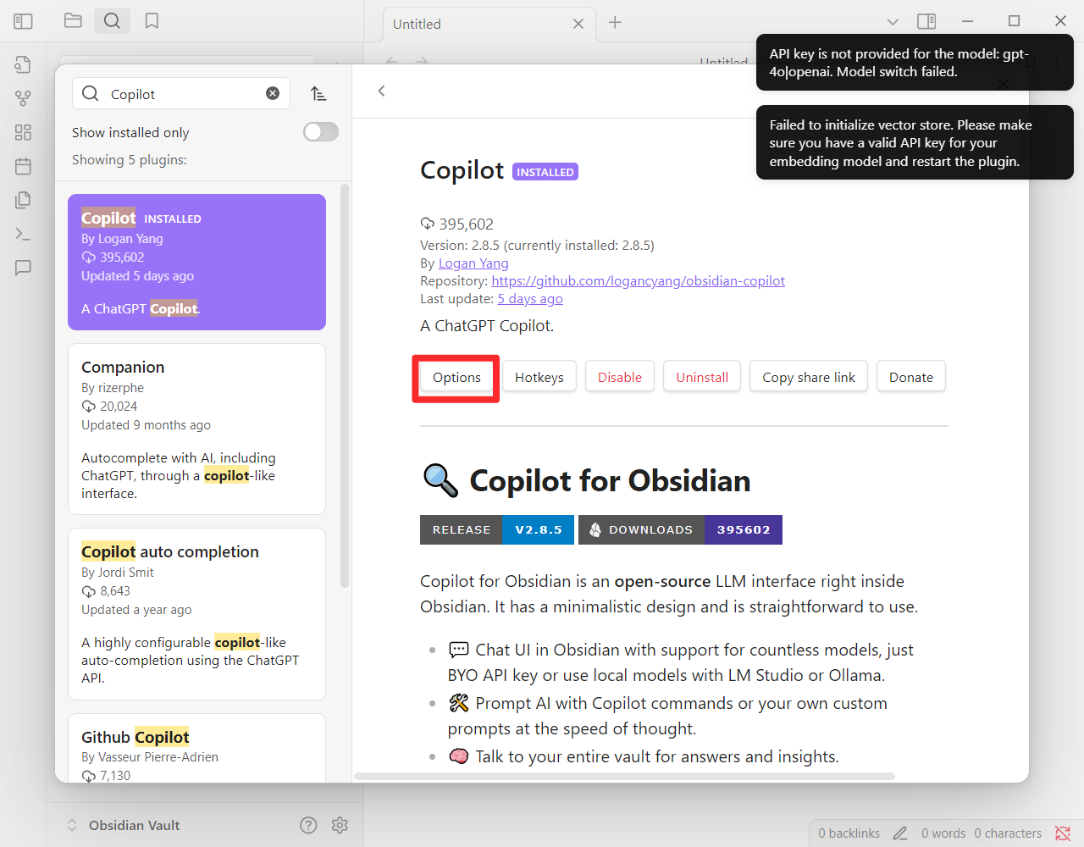Click the '5 days ago' last update link

(530, 299)
